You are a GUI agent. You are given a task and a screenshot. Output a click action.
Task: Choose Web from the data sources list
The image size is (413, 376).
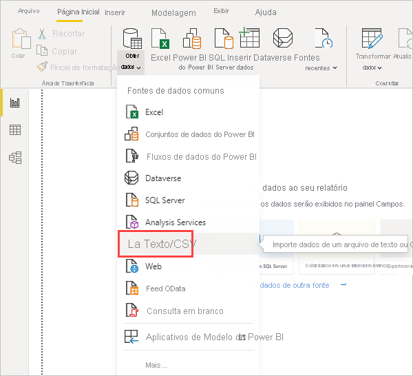[189, 266]
